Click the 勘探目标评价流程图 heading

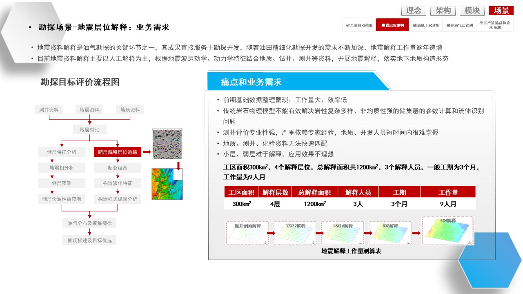point(80,82)
